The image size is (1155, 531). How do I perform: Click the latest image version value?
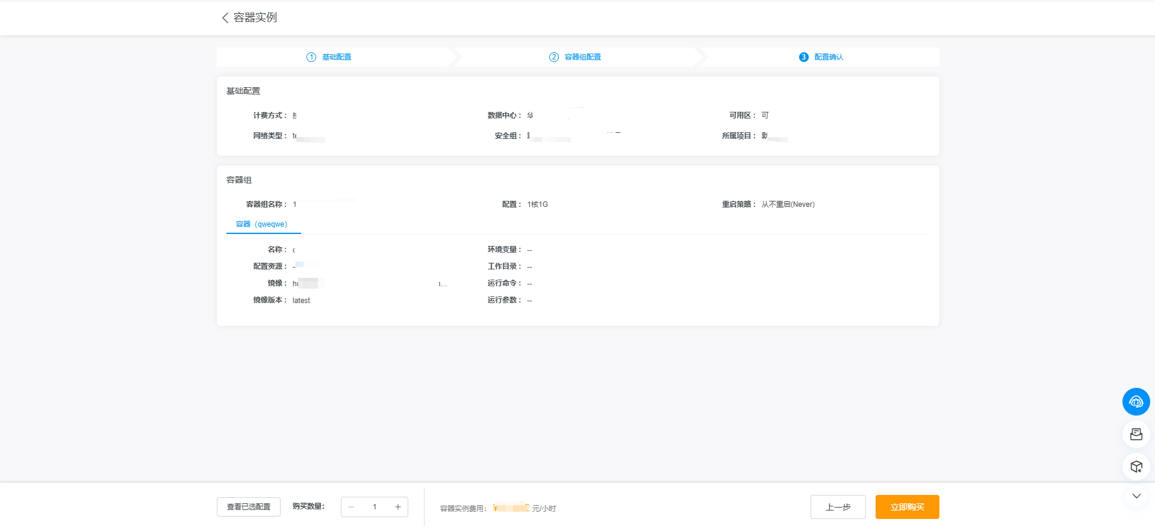coord(301,301)
